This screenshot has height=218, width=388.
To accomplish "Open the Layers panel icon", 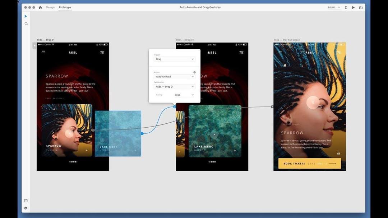I will tap(26, 208).
